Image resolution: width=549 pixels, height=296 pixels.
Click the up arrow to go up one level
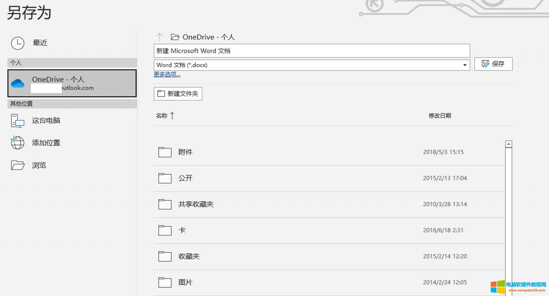(160, 37)
